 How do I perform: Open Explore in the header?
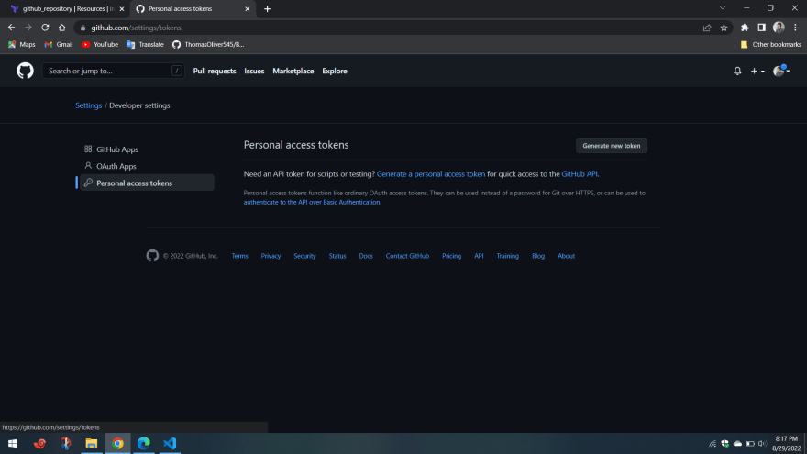[335, 71]
